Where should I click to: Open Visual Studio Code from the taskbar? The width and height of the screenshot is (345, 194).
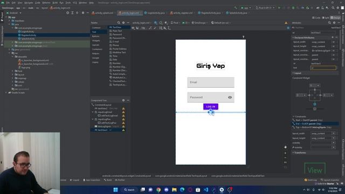click(x=206, y=190)
